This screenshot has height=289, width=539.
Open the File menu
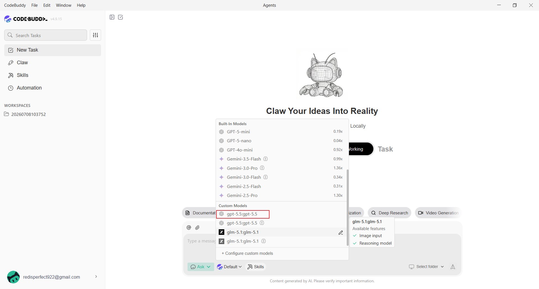[x=35, y=5]
